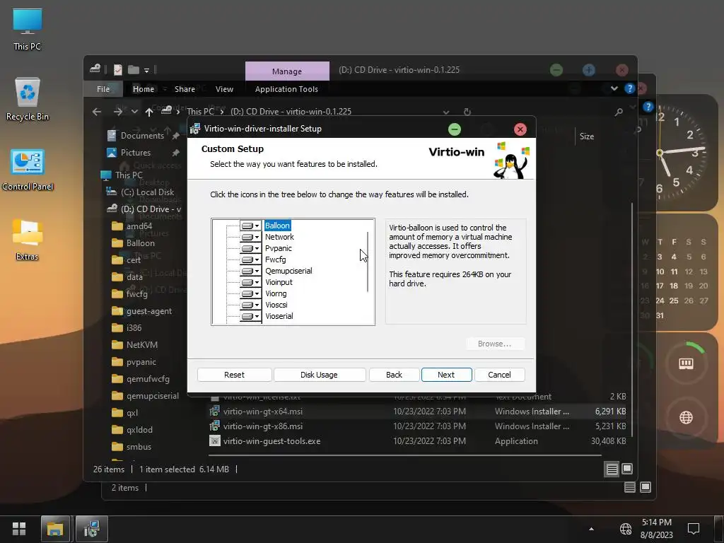
Task: Open the Fwcfg feature install dropdown
Action: [x=250, y=259]
